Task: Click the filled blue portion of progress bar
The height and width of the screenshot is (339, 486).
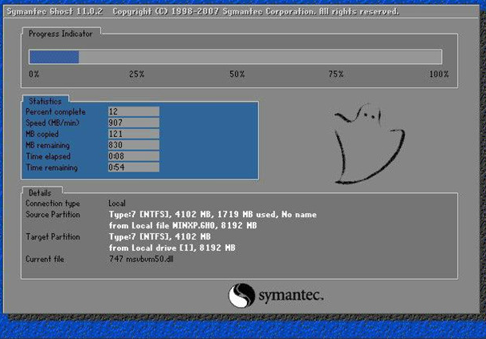Action: (x=54, y=57)
